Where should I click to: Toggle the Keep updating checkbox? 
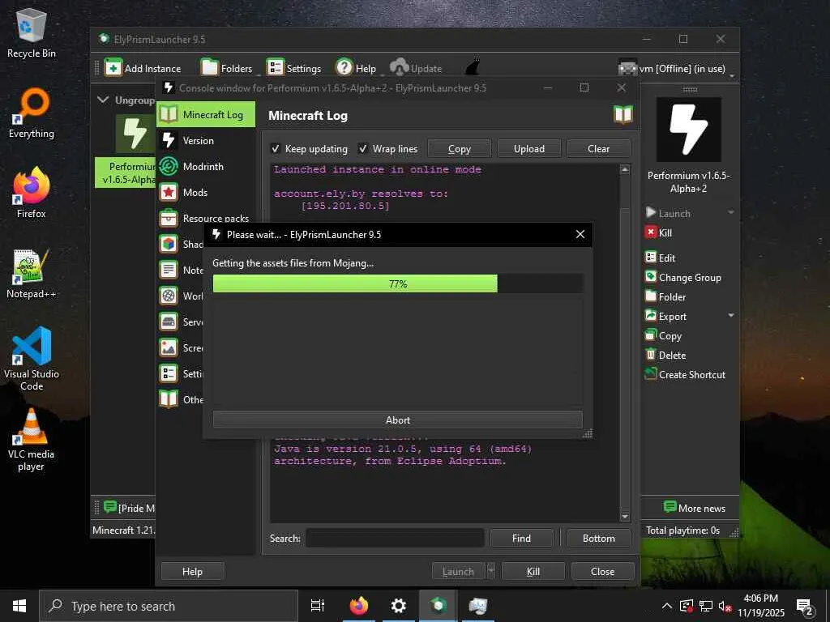pos(276,149)
